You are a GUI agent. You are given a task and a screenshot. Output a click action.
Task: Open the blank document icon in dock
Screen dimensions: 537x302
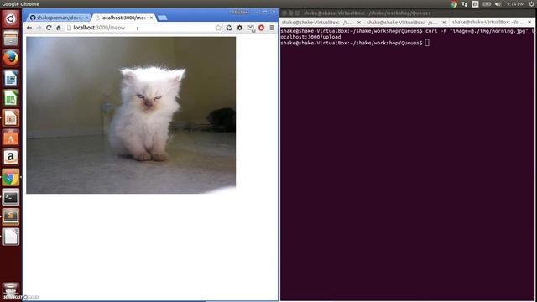(11, 237)
